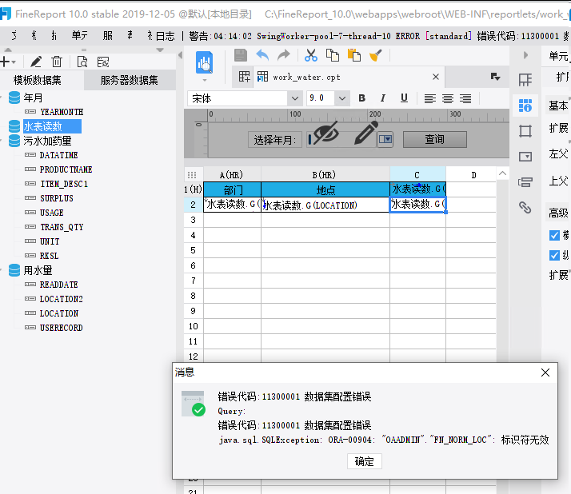This screenshot has width=571, height=494.
Task: Use the format painter brush
Action: (x=375, y=55)
